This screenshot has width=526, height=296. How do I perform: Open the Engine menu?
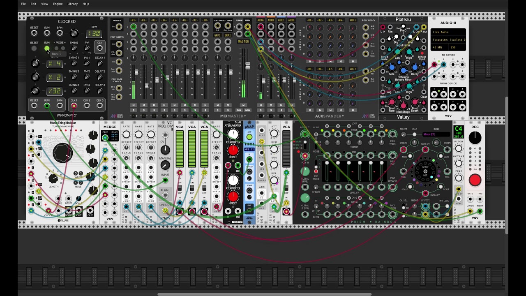(x=58, y=4)
